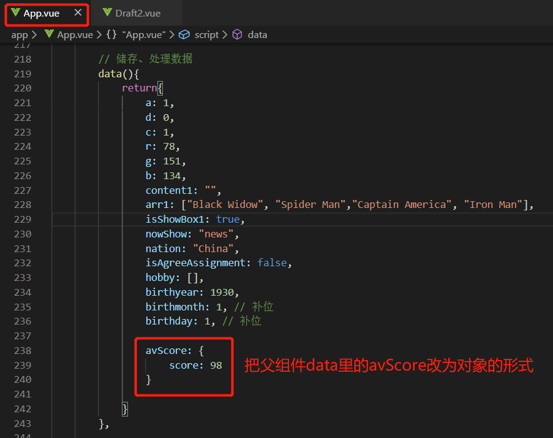Click line number 219

click(23, 74)
